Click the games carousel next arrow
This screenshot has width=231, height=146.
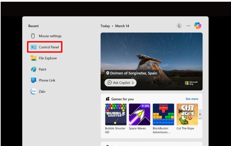pyautogui.click(x=200, y=114)
